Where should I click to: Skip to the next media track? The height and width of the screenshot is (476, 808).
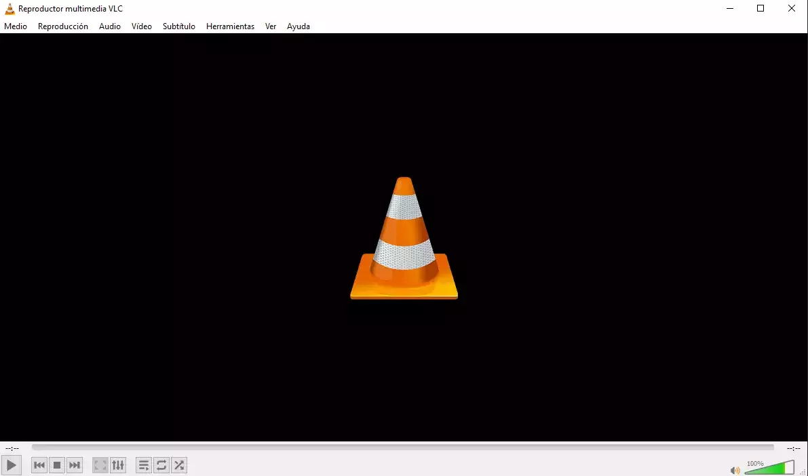[x=74, y=465]
